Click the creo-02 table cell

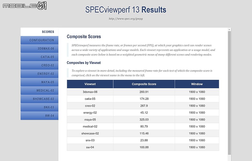pos(90,106)
